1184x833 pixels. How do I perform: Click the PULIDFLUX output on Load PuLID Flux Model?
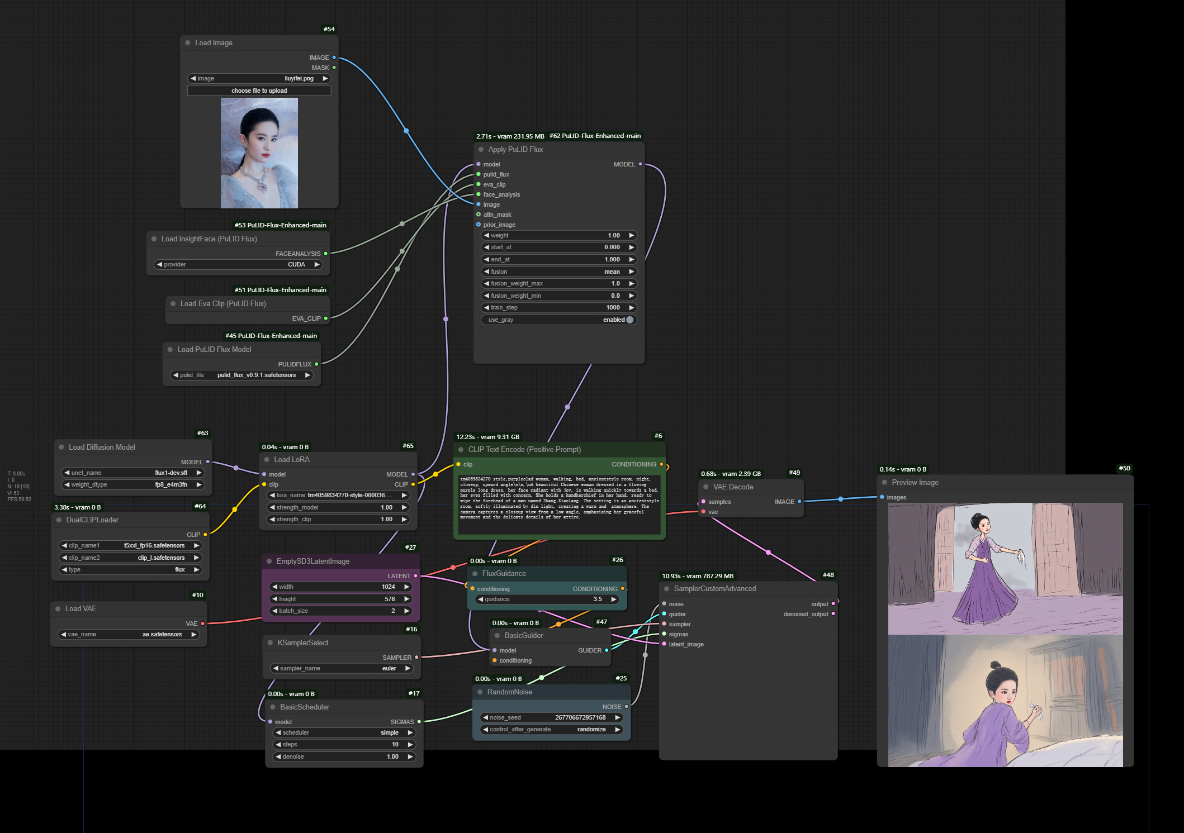(x=316, y=364)
